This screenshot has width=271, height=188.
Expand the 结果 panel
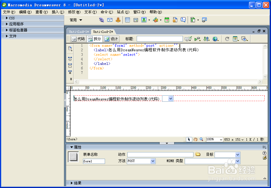coord(72,183)
